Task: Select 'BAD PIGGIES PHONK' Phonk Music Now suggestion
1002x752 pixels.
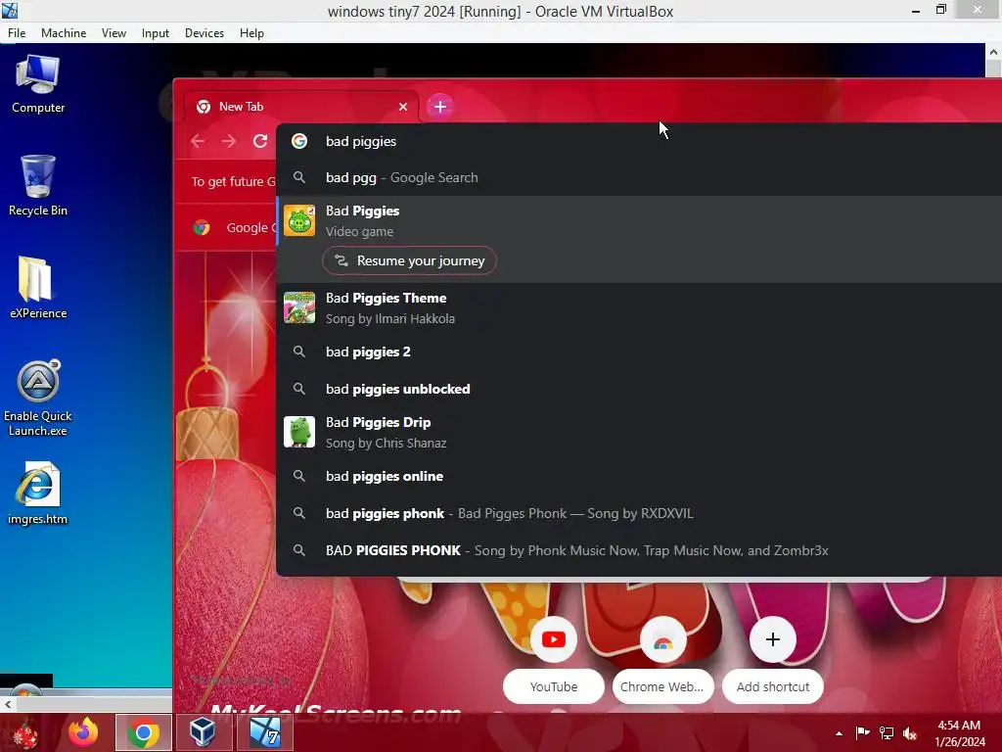Action: tap(639, 550)
